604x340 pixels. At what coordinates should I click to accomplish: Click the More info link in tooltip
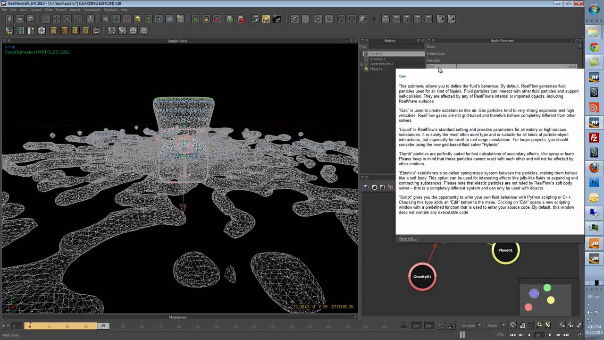point(408,238)
